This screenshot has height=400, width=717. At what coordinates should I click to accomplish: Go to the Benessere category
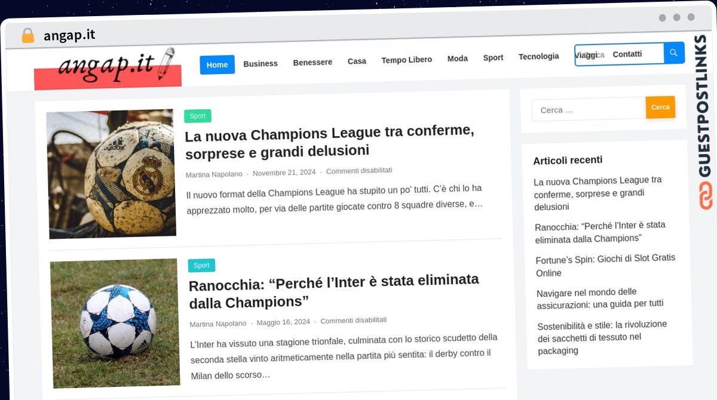[312, 62]
